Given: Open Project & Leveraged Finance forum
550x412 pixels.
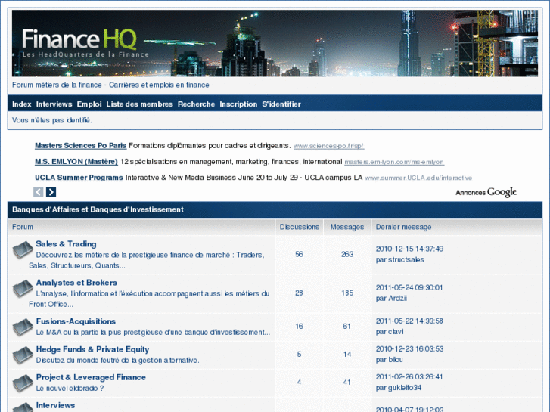Looking at the screenshot, I should (91, 377).
